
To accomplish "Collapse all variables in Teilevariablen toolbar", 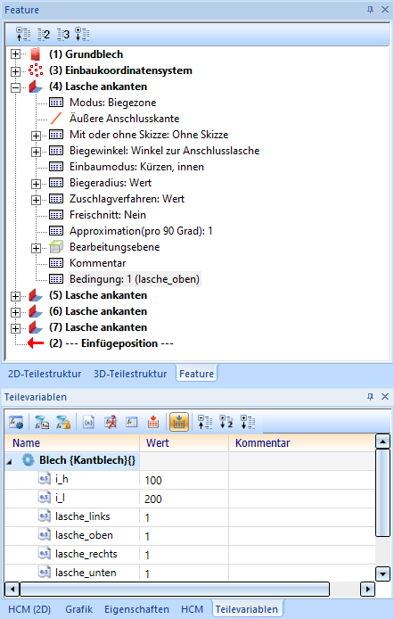I will click(205, 422).
